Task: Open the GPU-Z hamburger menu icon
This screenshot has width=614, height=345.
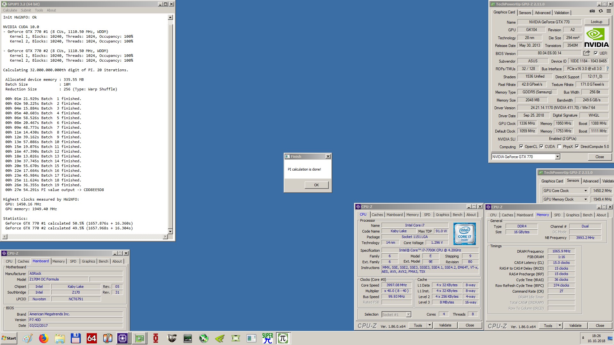Action: pos(609,11)
